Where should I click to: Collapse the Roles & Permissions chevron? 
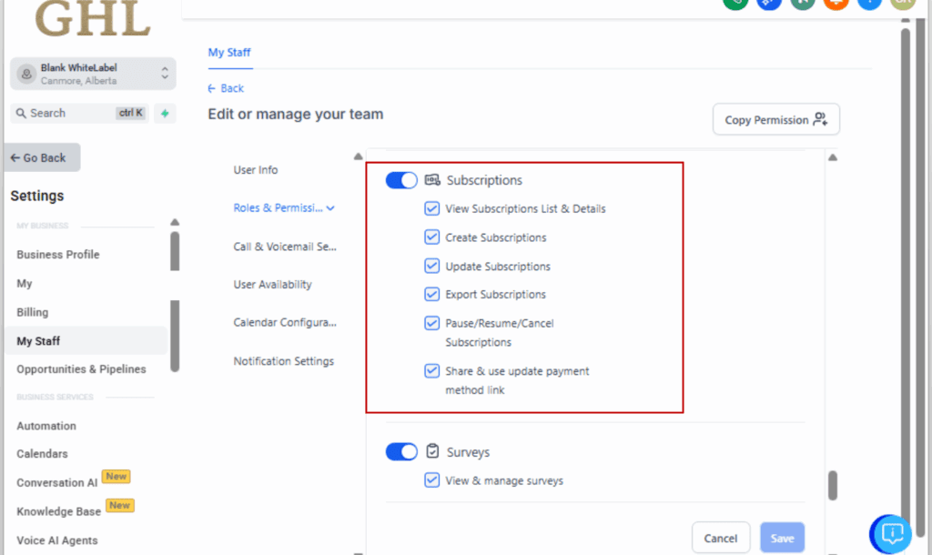[x=332, y=207]
